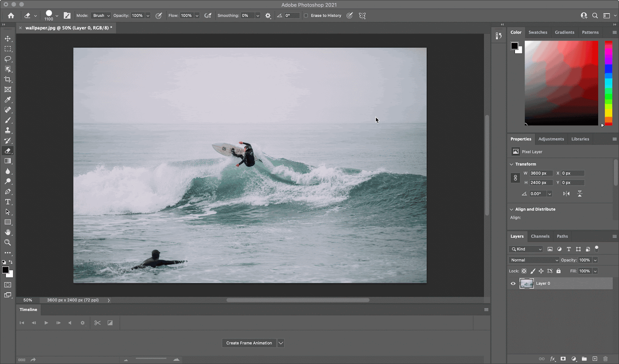
Task: Enable the Erase to History checkbox
Action: pyautogui.click(x=306, y=16)
